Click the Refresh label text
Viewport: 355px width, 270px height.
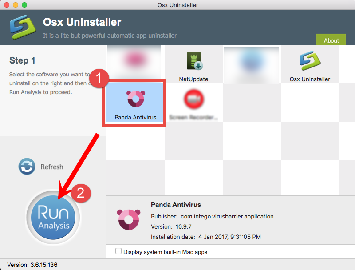(52, 167)
